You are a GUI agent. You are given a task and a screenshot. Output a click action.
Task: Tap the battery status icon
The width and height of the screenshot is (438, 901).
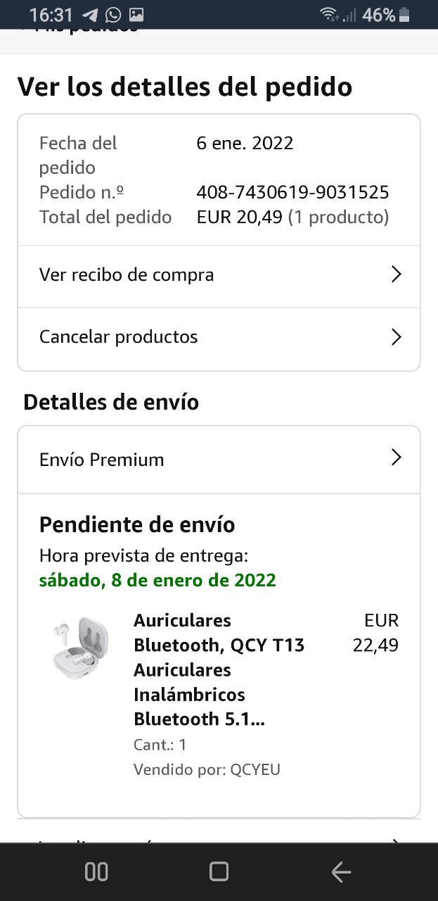[404, 15]
